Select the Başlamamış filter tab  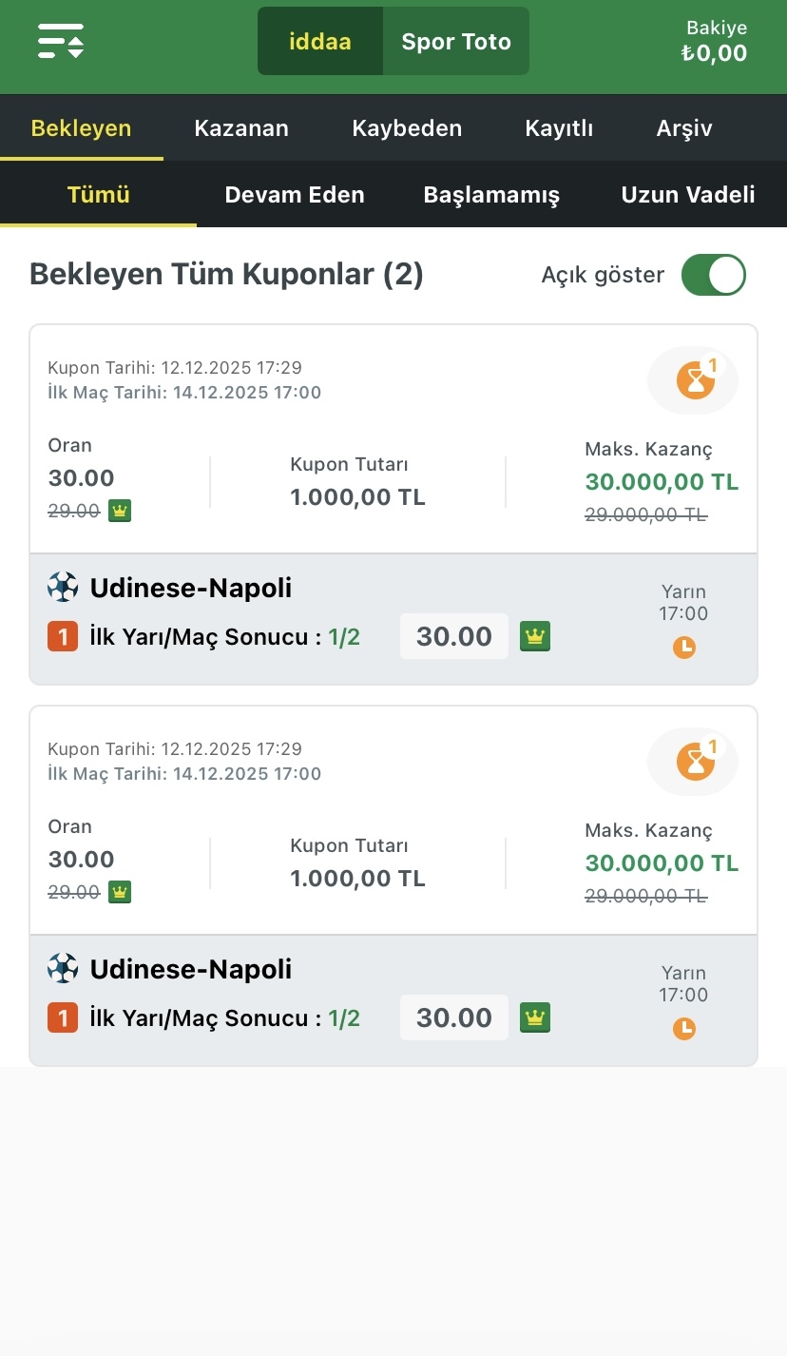pos(491,195)
